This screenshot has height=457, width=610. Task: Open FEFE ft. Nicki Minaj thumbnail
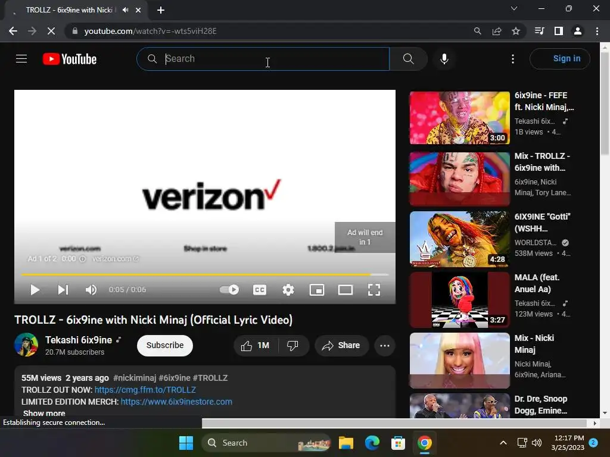pos(459,118)
